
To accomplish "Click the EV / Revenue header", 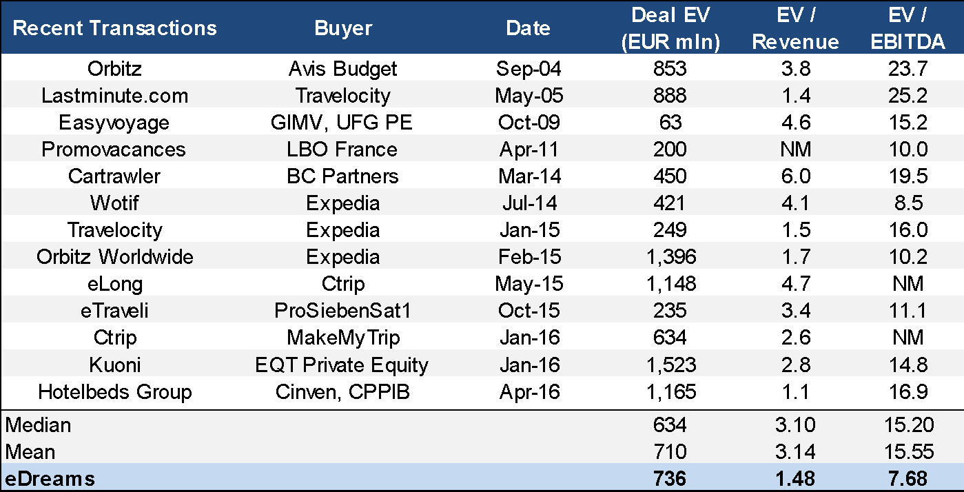I will click(x=795, y=28).
